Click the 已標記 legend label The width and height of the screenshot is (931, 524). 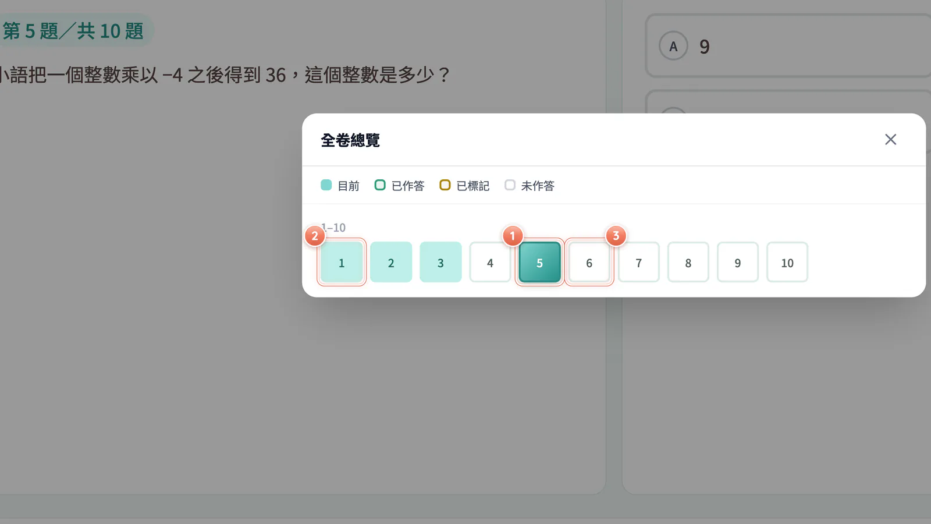coord(473,186)
